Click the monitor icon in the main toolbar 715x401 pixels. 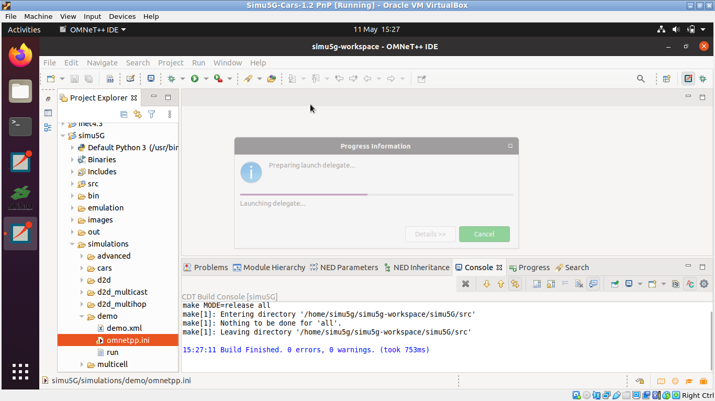151,79
